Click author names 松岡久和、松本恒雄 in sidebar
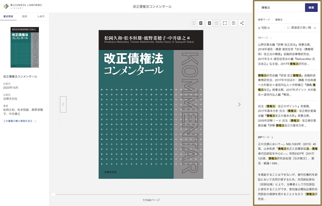322x206 pixels. [23, 112]
